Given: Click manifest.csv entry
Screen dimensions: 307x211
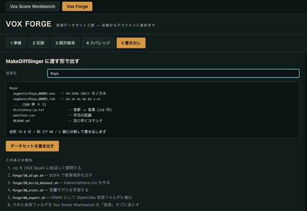Looking at the screenshot, I should click(x=24, y=115).
